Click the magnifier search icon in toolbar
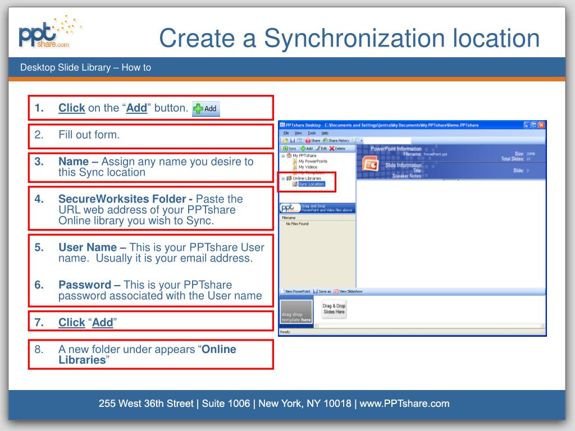Image resolution: width=575 pixels, height=431 pixels. (355, 141)
